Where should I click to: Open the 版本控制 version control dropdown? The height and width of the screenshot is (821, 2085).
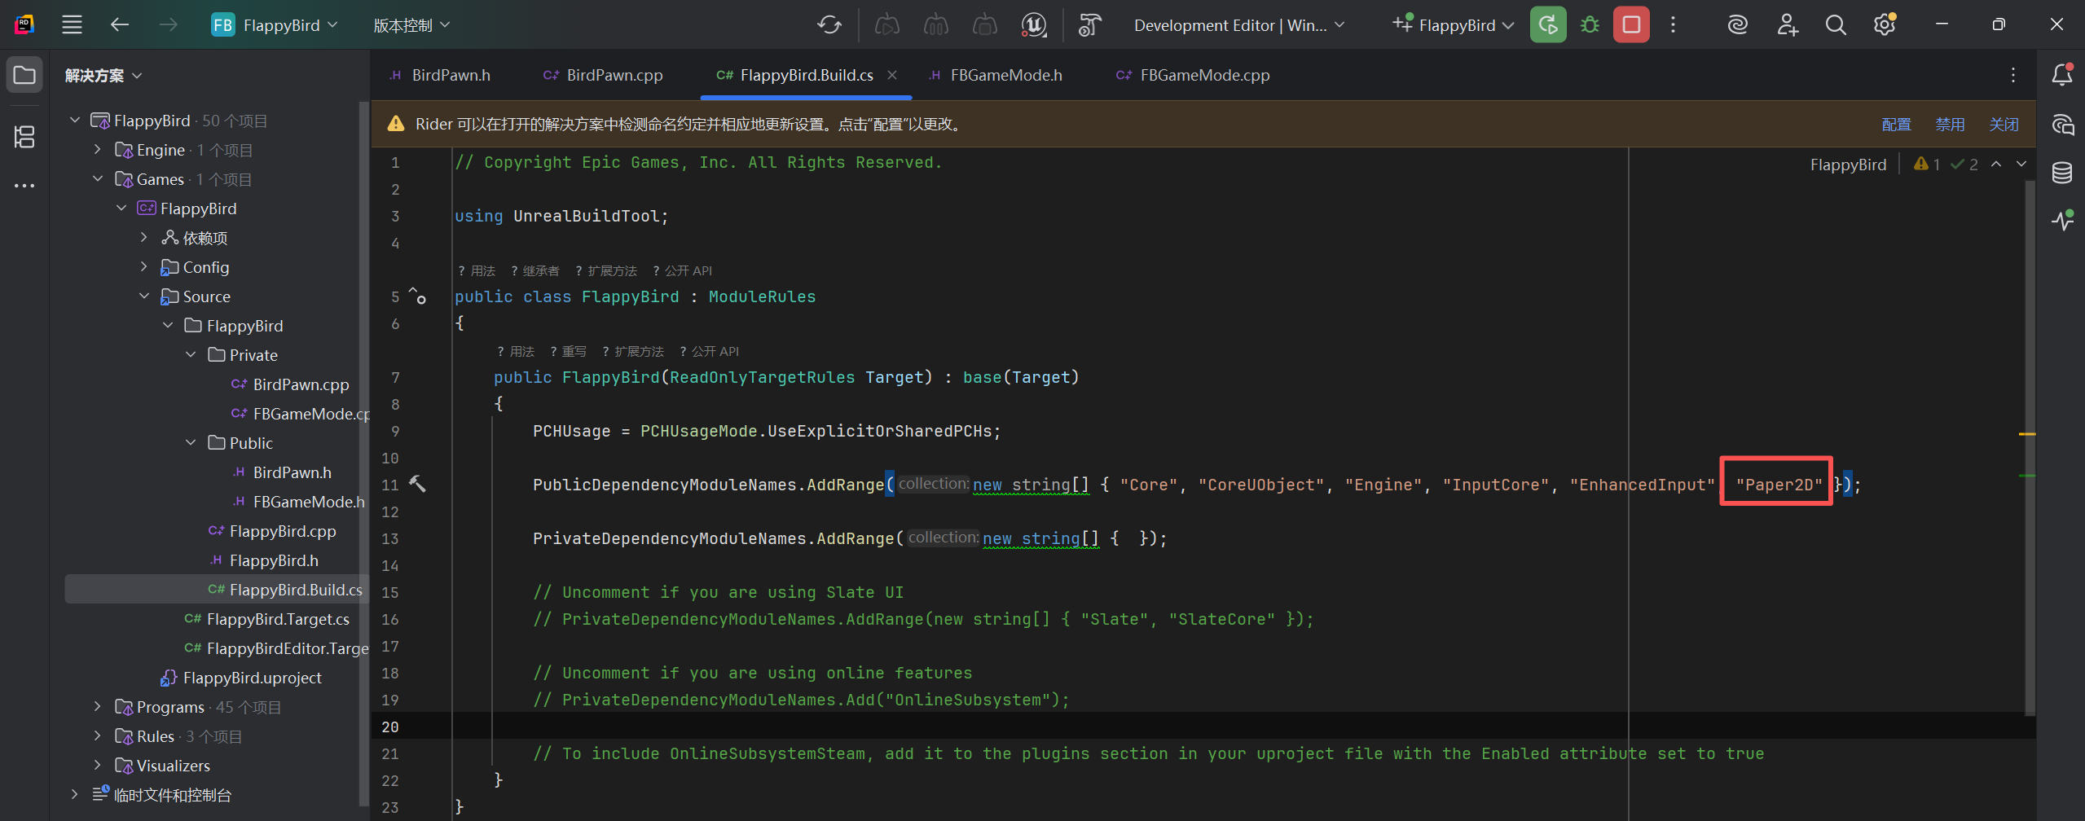(411, 24)
